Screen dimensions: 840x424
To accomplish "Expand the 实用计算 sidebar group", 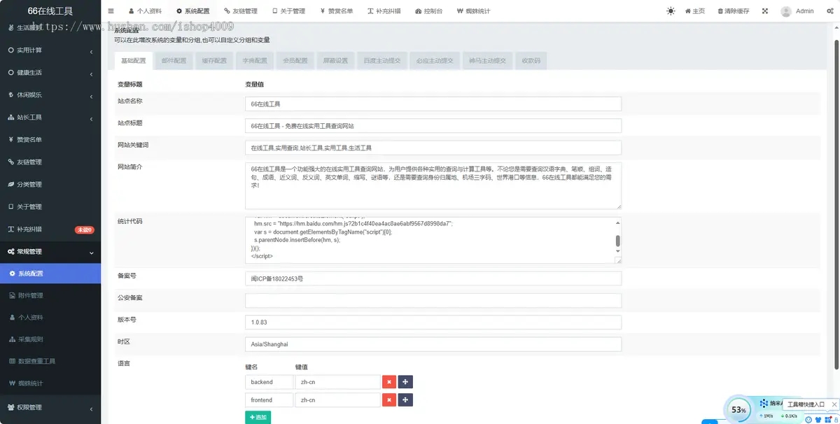I will (x=50, y=50).
